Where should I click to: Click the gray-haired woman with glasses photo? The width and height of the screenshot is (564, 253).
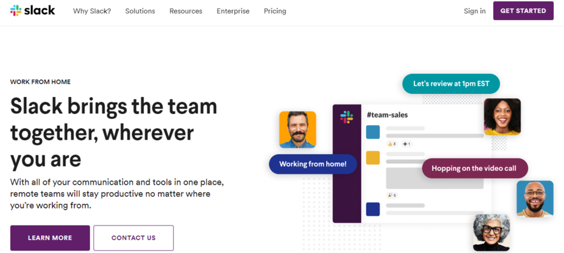[491, 232]
